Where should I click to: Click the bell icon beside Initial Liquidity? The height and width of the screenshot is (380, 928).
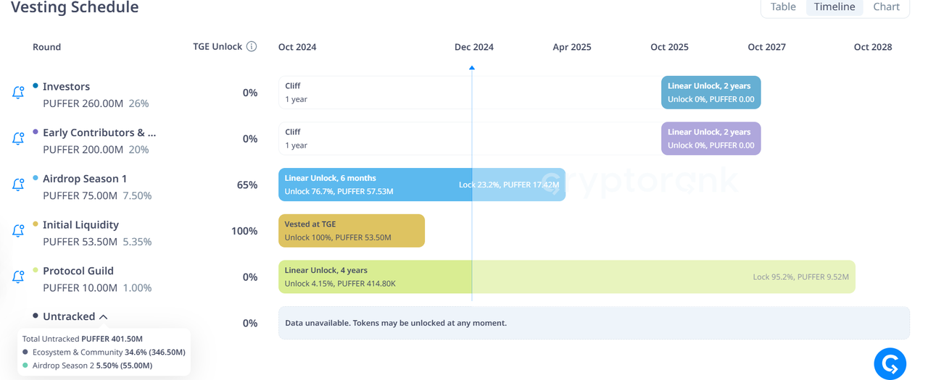18,231
